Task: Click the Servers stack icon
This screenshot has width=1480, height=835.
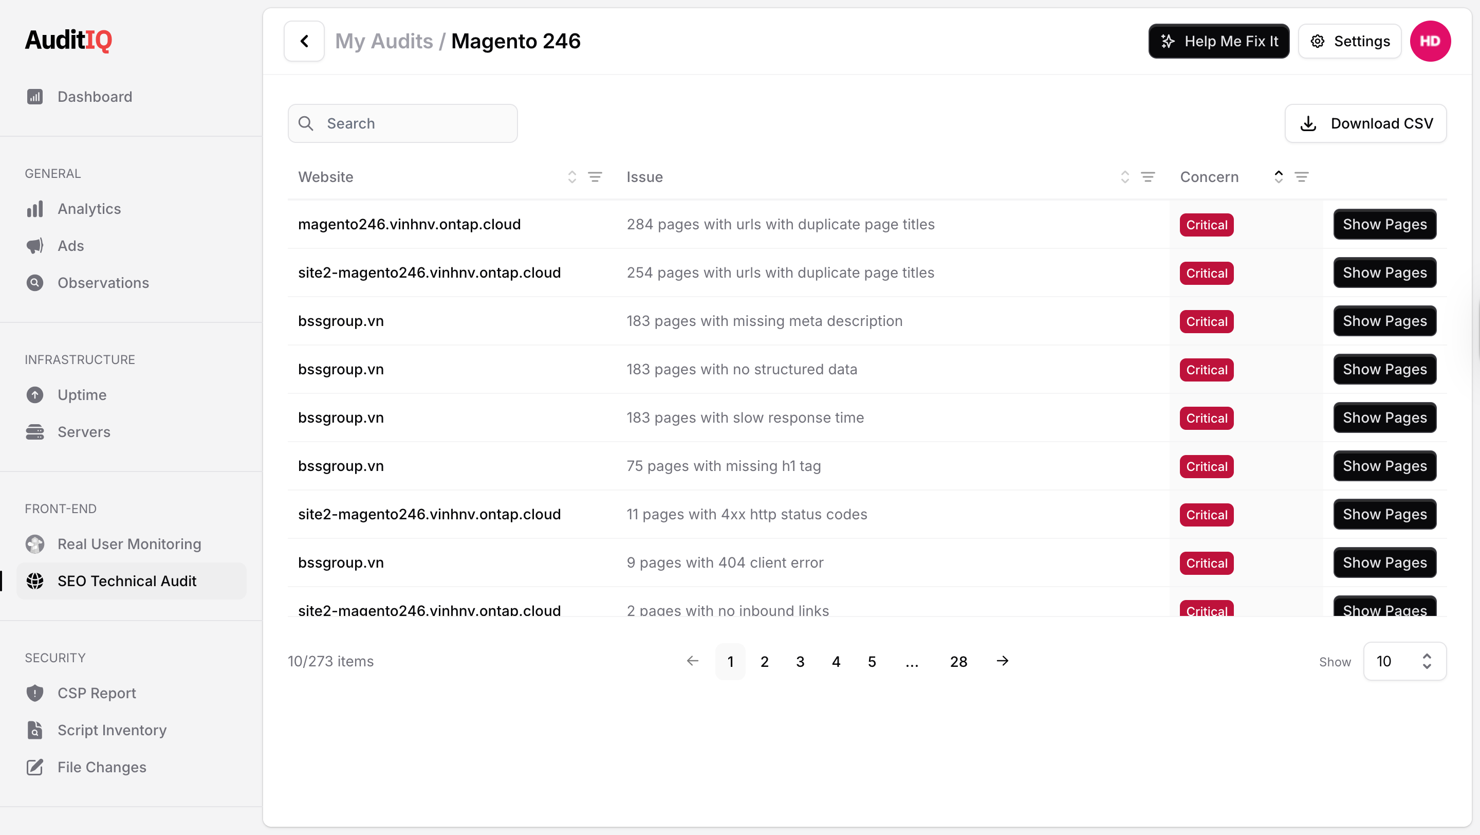Action: coord(35,432)
